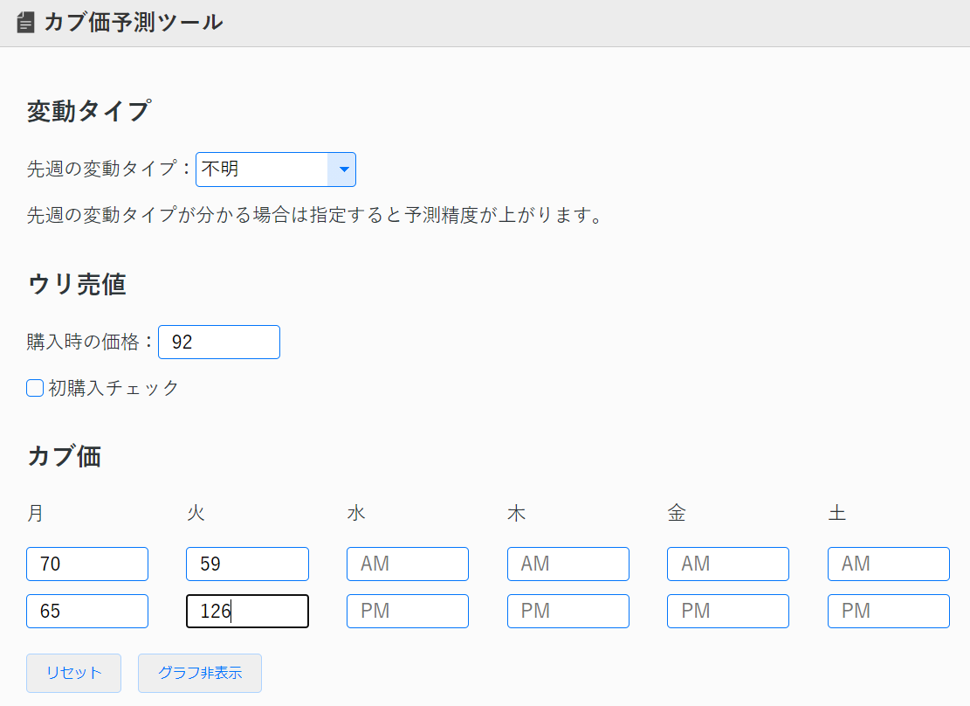Click the dropdown arrow next to 不明

(343, 170)
